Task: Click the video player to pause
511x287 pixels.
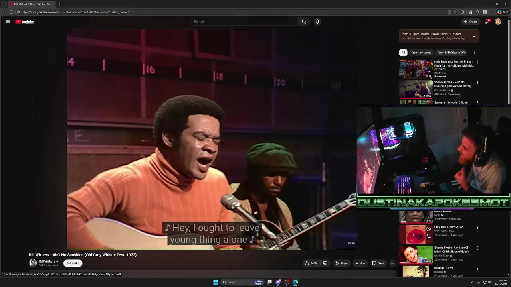Action: (x=212, y=140)
